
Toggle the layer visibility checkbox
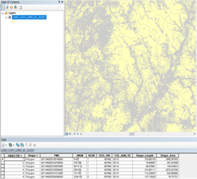(x=10, y=17)
